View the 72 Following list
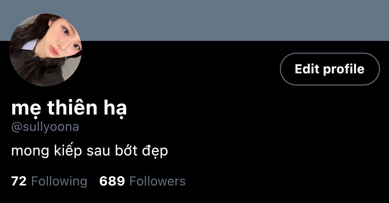Viewport: 389px width, 203px height. [x=49, y=181]
